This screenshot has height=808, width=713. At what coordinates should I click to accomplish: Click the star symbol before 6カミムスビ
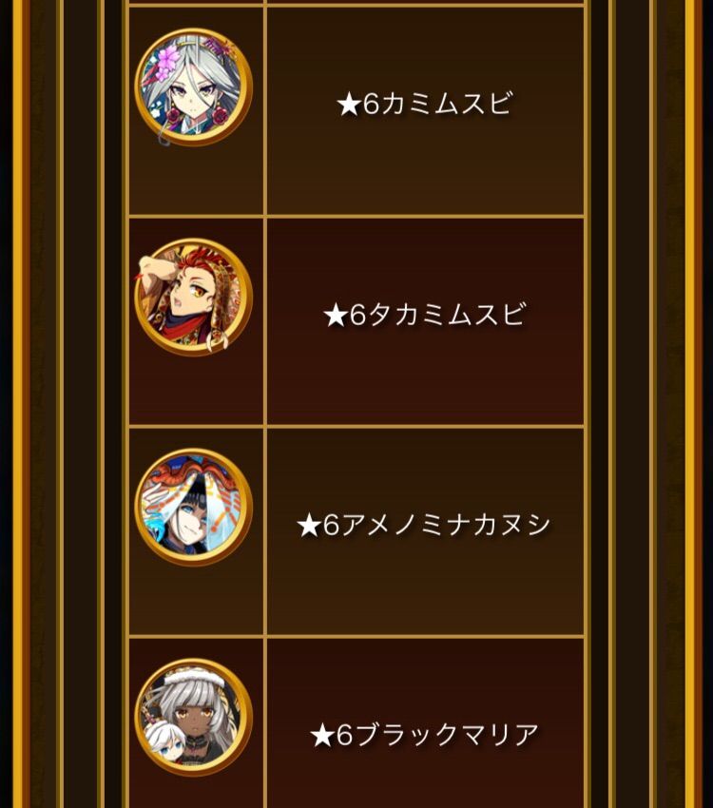(x=349, y=106)
